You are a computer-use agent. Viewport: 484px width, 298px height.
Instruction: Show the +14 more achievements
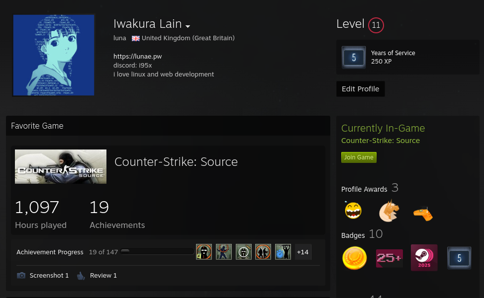point(302,252)
